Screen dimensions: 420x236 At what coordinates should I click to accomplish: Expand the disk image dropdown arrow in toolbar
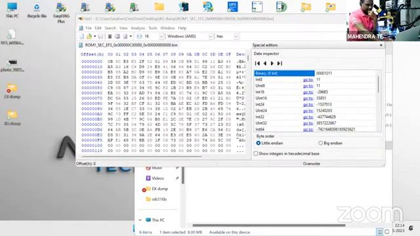coord(131,37)
